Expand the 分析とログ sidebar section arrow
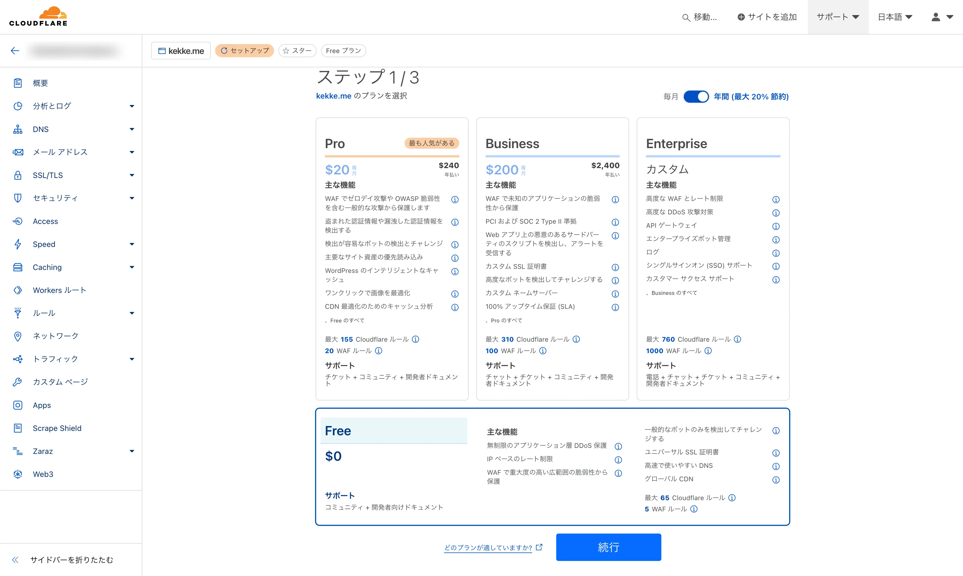Viewport: 963px width, 576px height. (x=132, y=106)
